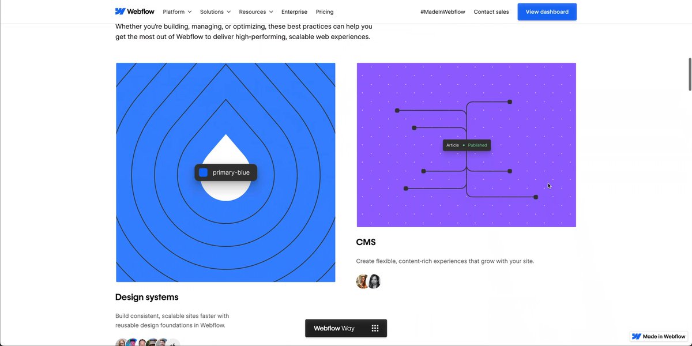Click the page vertical scrollbar thumb
This screenshot has width=692, height=346.
[x=690, y=74]
